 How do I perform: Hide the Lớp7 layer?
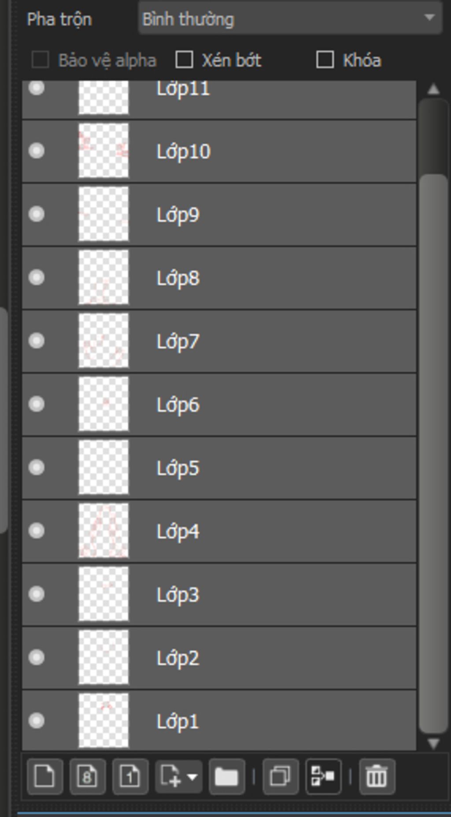point(37,341)
